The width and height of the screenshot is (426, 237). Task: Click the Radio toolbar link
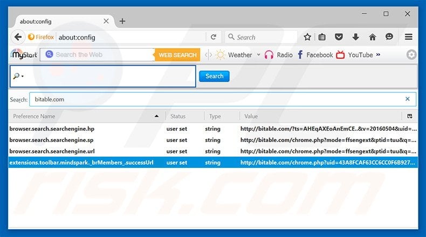click(285, 55)
